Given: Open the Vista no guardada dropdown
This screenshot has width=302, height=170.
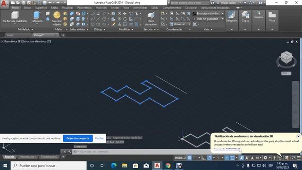Looking at the screenshot, I should [x=209, y=19].
